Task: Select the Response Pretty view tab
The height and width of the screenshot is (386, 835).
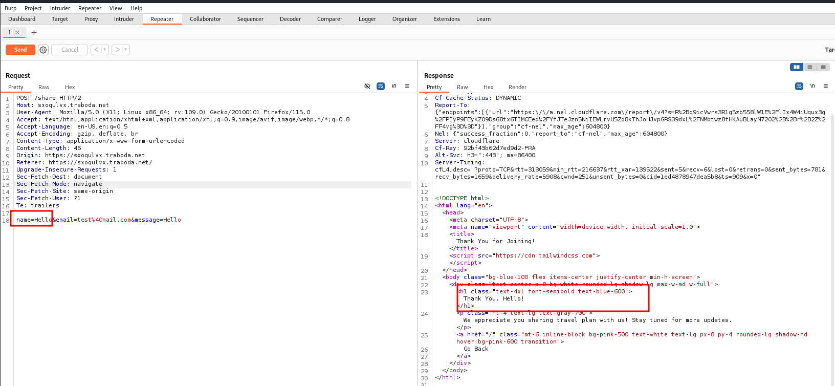Action: (434, 87)
